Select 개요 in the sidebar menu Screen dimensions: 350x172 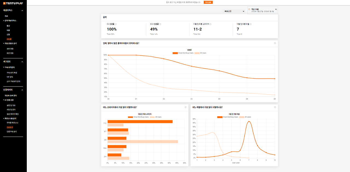click(x=6, y=16)
